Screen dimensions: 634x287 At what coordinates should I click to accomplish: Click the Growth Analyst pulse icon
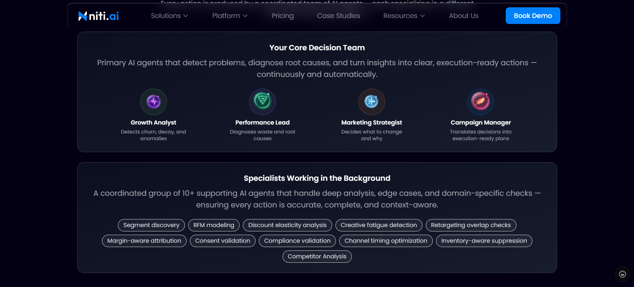click(x=154, y=102)
